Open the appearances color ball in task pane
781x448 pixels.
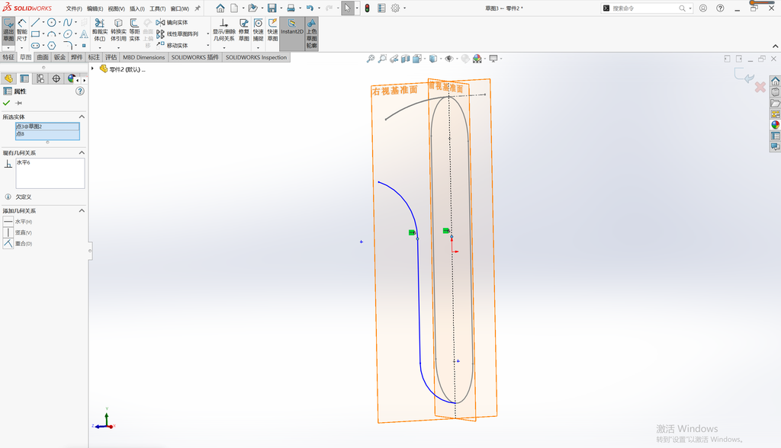[775, 125]
